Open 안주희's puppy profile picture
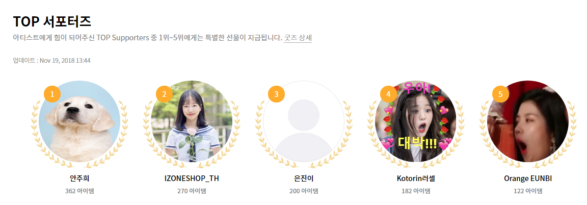The height and width of the screenshot is (205, 587). coord(79,121)
